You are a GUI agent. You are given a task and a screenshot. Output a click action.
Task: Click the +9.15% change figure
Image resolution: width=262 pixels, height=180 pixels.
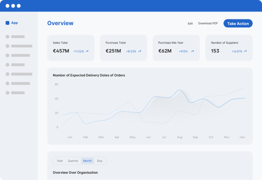pos(183,51)
